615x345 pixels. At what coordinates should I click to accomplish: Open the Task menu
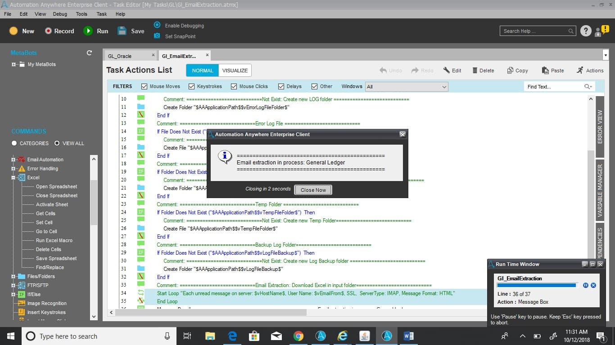102,14
